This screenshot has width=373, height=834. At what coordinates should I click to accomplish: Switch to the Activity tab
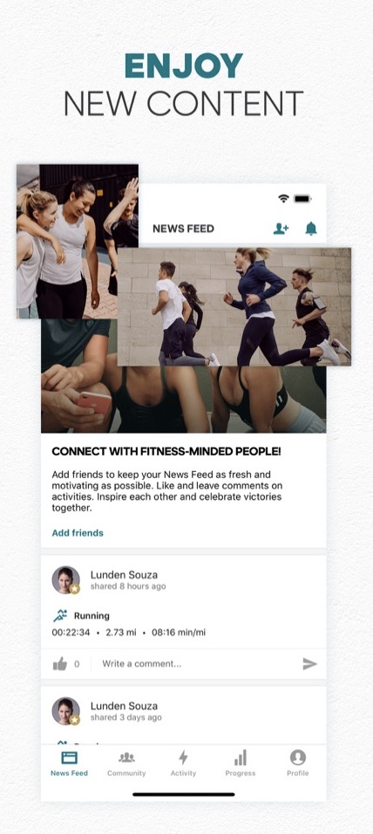pyautogui.click(x=183, y=764)
